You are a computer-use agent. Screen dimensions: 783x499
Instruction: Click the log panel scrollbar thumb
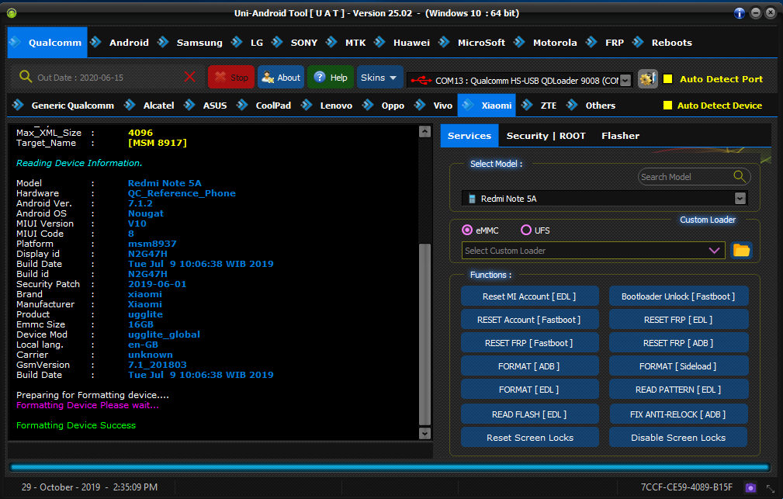(424, 334)
